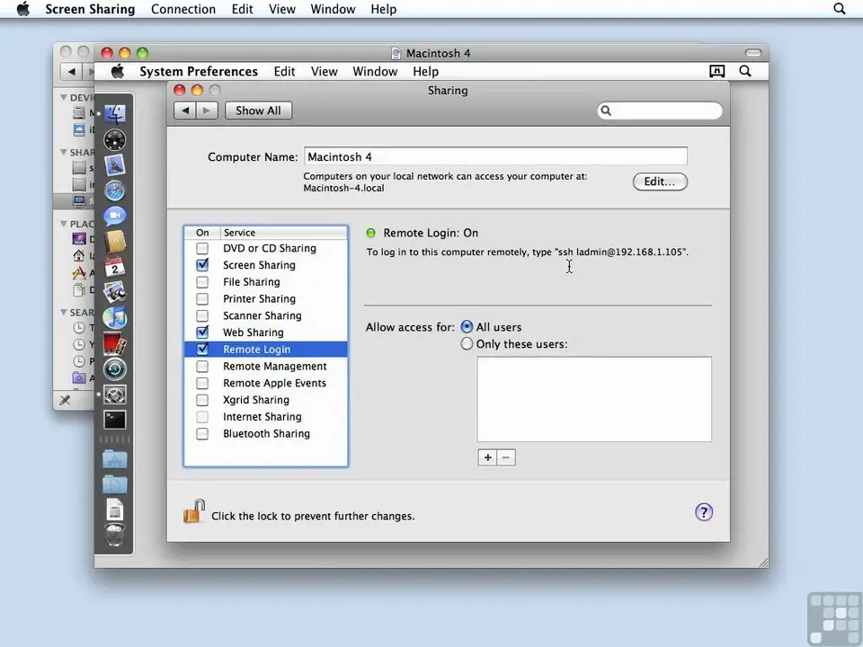
Task: Open the Apple menu at top-left of screen
Action: coord(23,9)
